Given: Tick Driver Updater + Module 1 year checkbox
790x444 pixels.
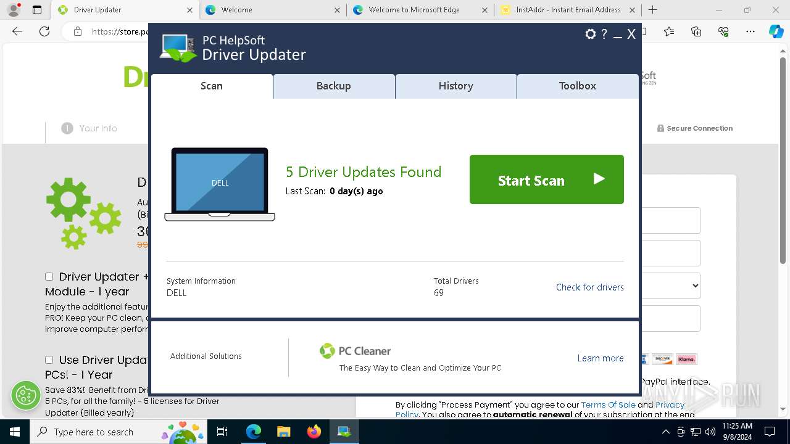Looking at the screenshot, I should pyautogui.click(x=49, y=277).
